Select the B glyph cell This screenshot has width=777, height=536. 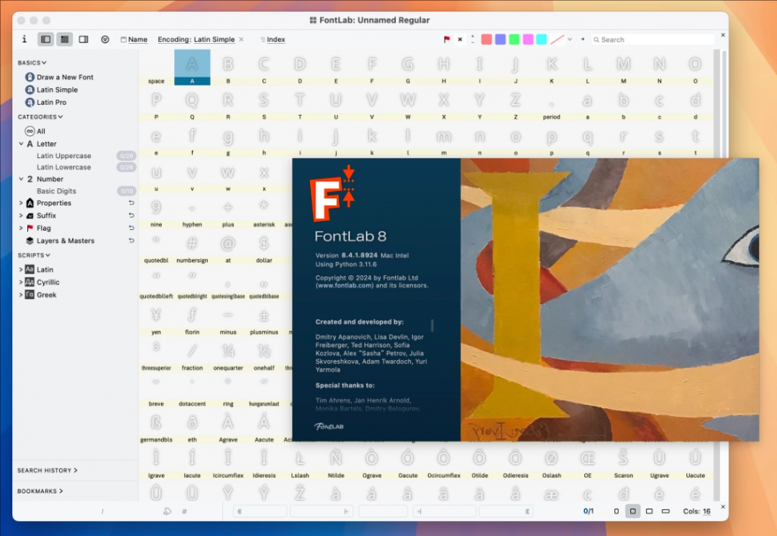(228, 68)
